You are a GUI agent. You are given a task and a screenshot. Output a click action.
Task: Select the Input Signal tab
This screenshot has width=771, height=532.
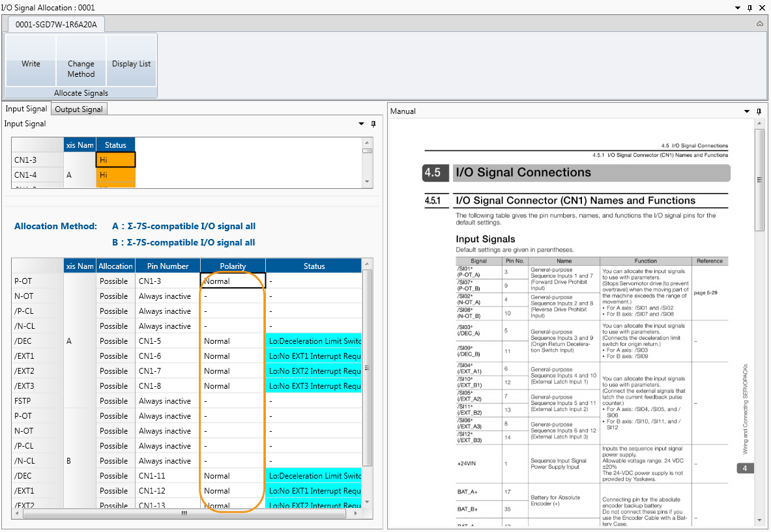pos(26,109)
